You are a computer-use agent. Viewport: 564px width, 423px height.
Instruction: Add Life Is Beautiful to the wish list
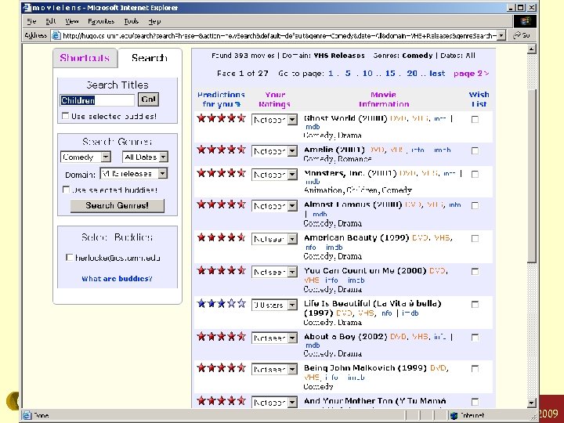pos(475,304)
